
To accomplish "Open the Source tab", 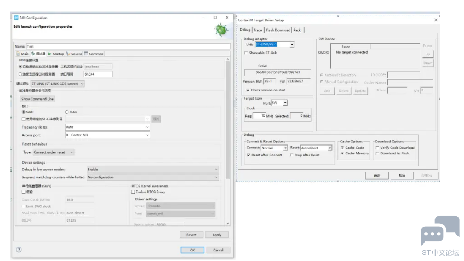I will click(74, 54).
